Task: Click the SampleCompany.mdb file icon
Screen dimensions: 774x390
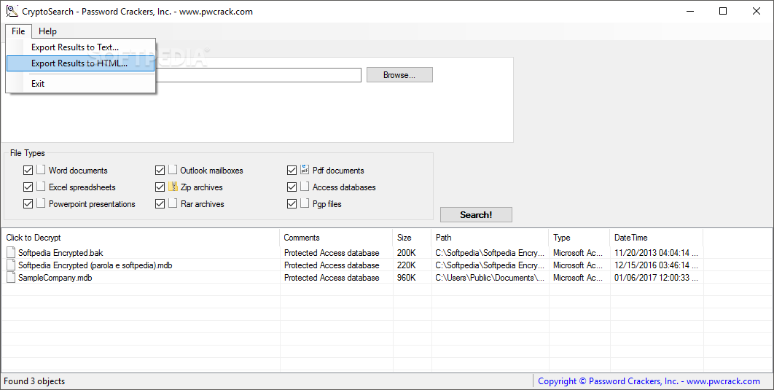Action: [x=11, y=278]
